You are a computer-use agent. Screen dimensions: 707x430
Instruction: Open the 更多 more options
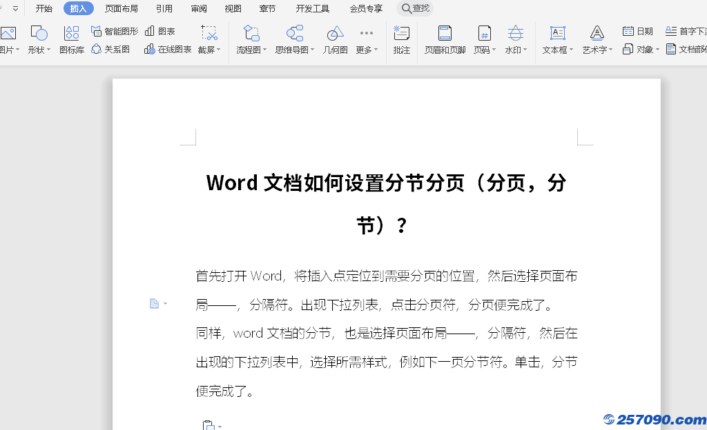pos(367,39)
